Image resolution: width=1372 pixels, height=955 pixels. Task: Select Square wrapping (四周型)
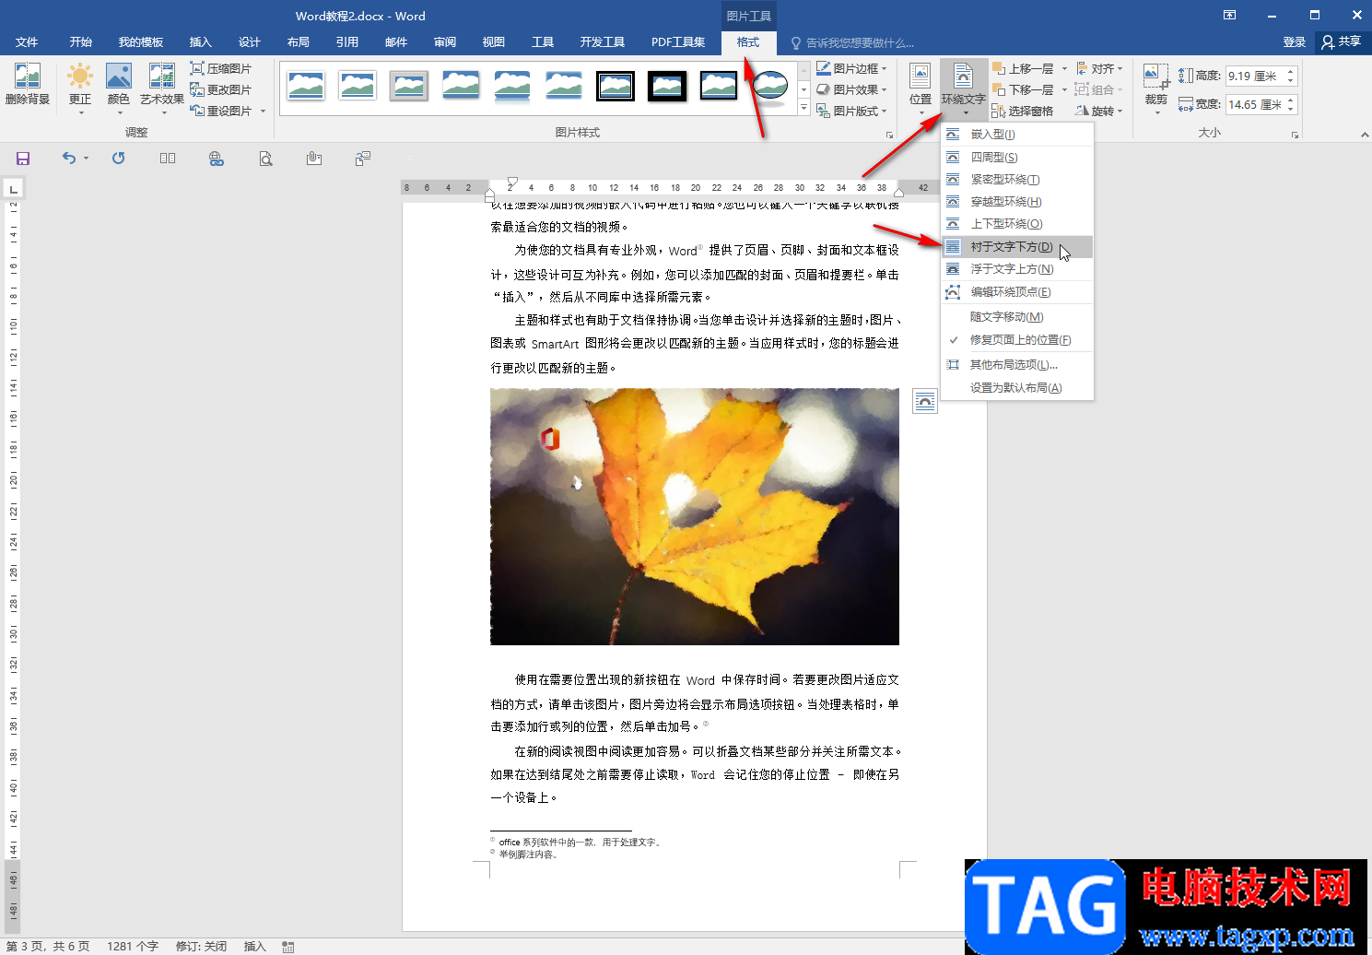pos(1017,158)
